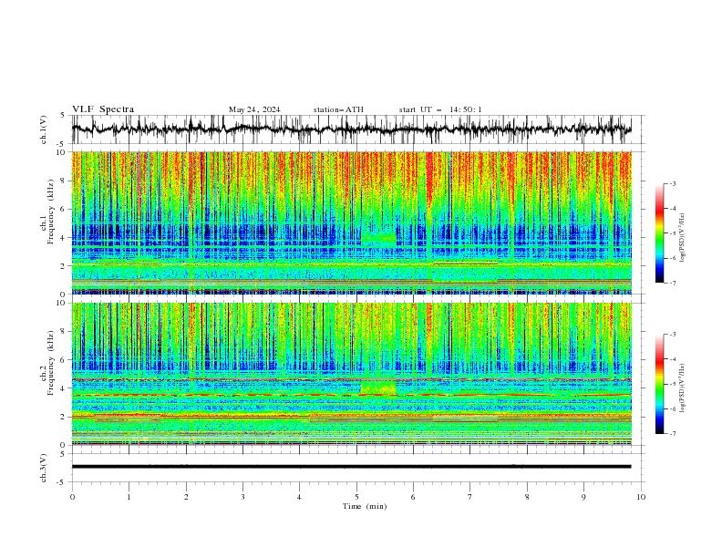Viewport: 722px width, 558px height.
Task: Select the ch.2 "Frequency (kHz)" axis label
Action: pyautogui.click(x=50, y=363)
